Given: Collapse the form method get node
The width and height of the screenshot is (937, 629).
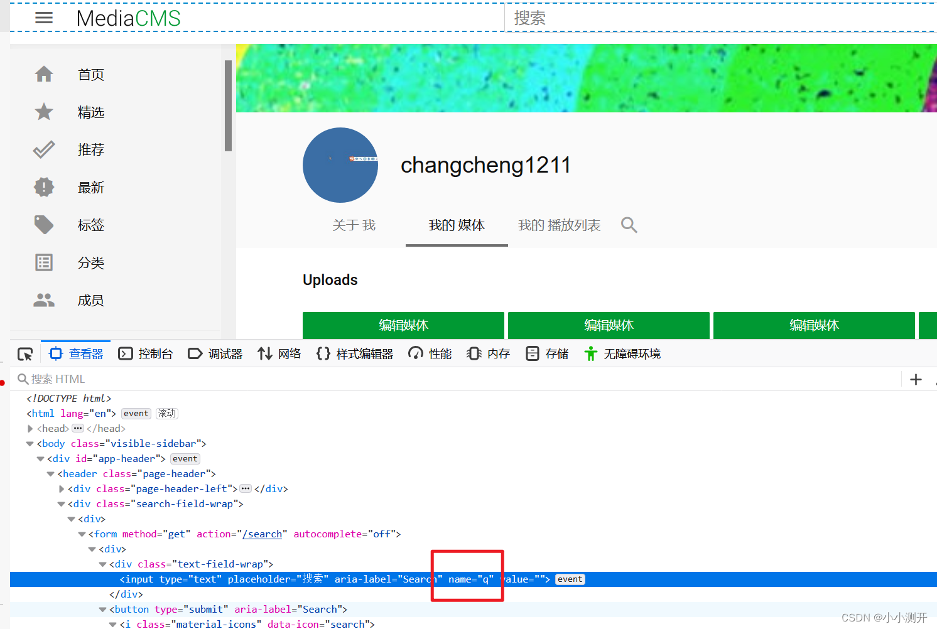Looking at the screenshot, I should click(x=82, y=534).
